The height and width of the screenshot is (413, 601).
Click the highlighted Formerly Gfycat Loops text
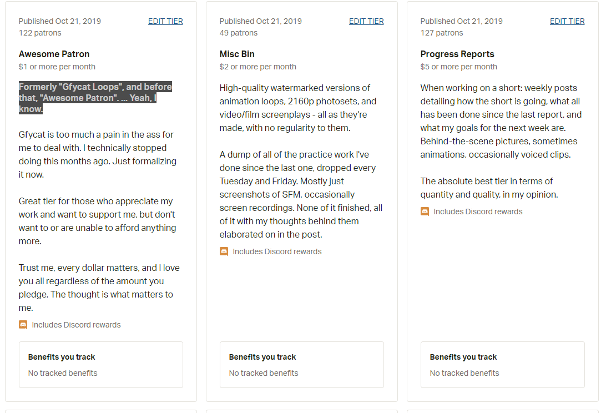point(95,98)
